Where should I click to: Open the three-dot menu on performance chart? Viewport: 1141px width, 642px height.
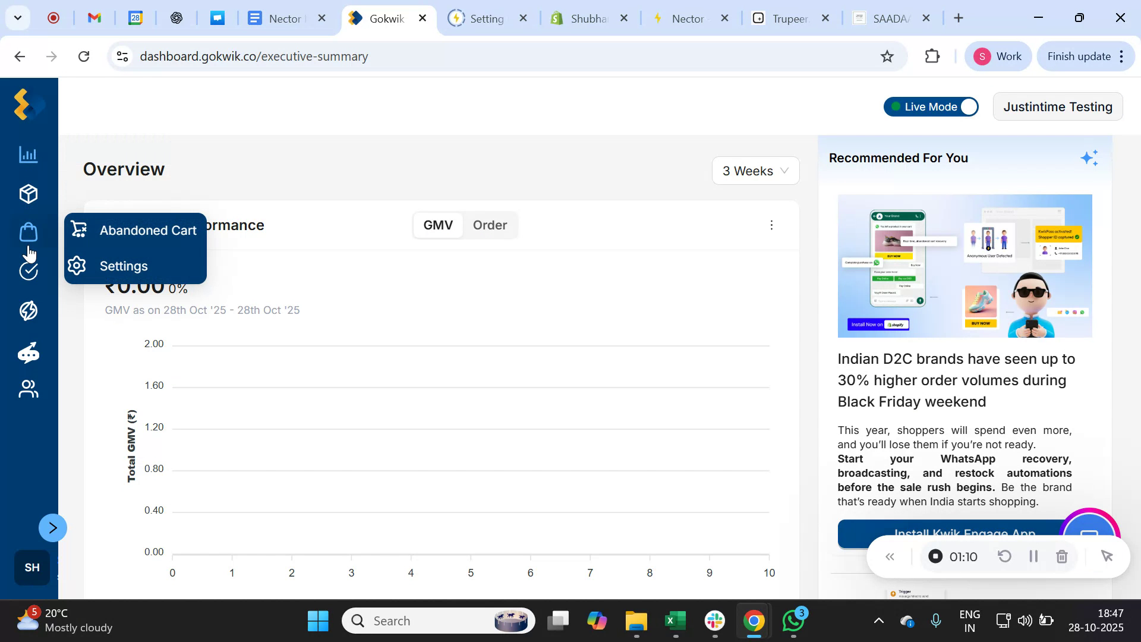[x=771, y=225]
